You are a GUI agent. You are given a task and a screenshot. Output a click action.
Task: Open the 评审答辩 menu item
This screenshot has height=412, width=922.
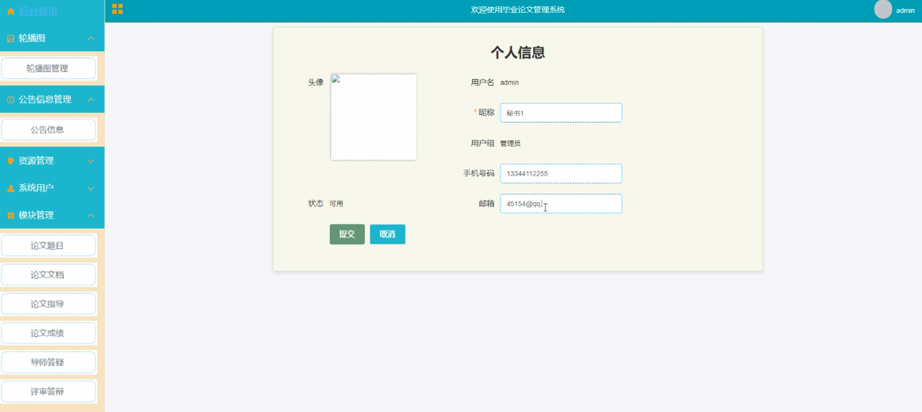pyautogui.click(x=48, y=392)
